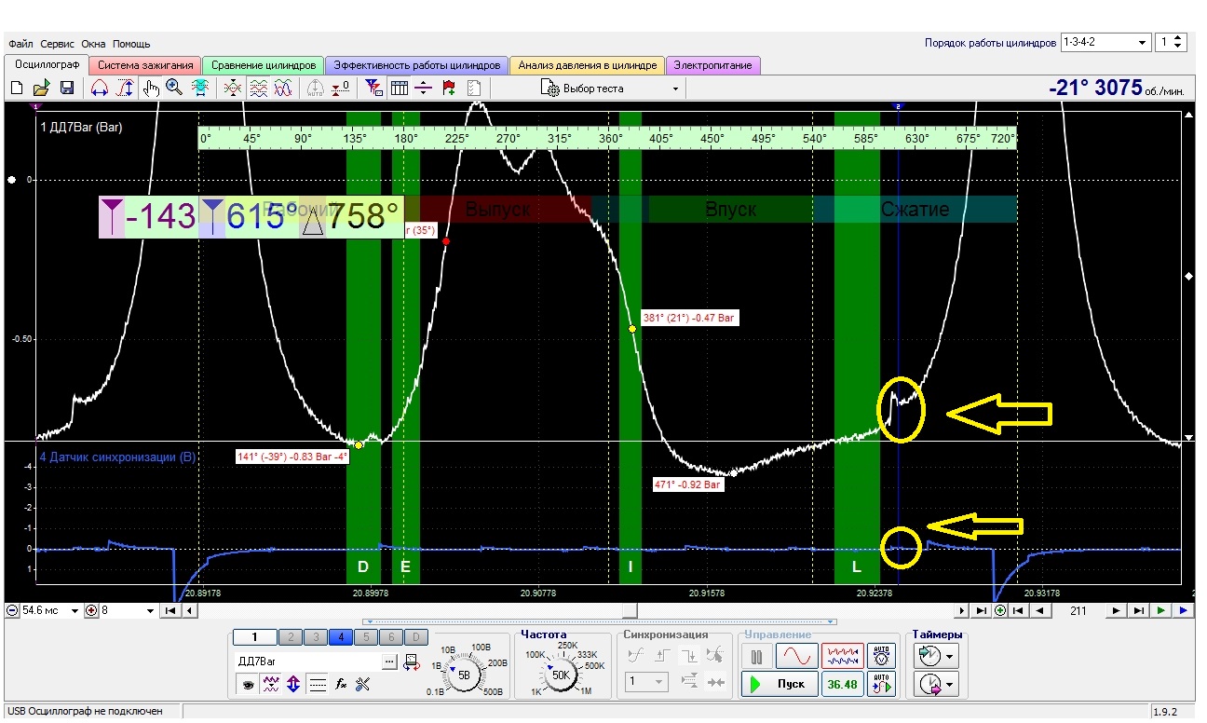1207x723 pixels.
Task: Toggle the grid table icon in toolbar
Action: (x=400, y=89)
